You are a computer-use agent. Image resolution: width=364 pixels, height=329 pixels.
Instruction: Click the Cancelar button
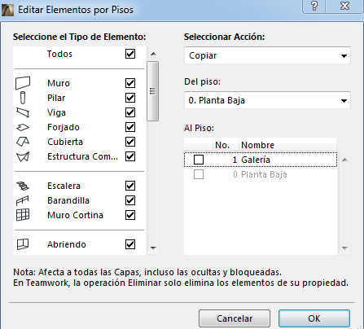coord(235,318)
